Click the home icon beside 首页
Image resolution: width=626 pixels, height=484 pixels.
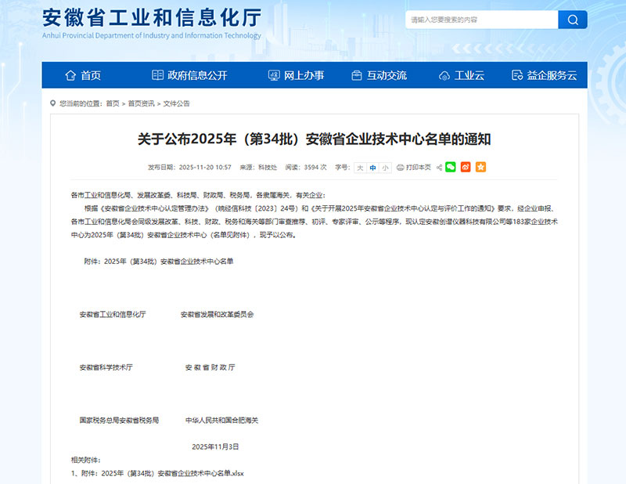tap(70, 75)
